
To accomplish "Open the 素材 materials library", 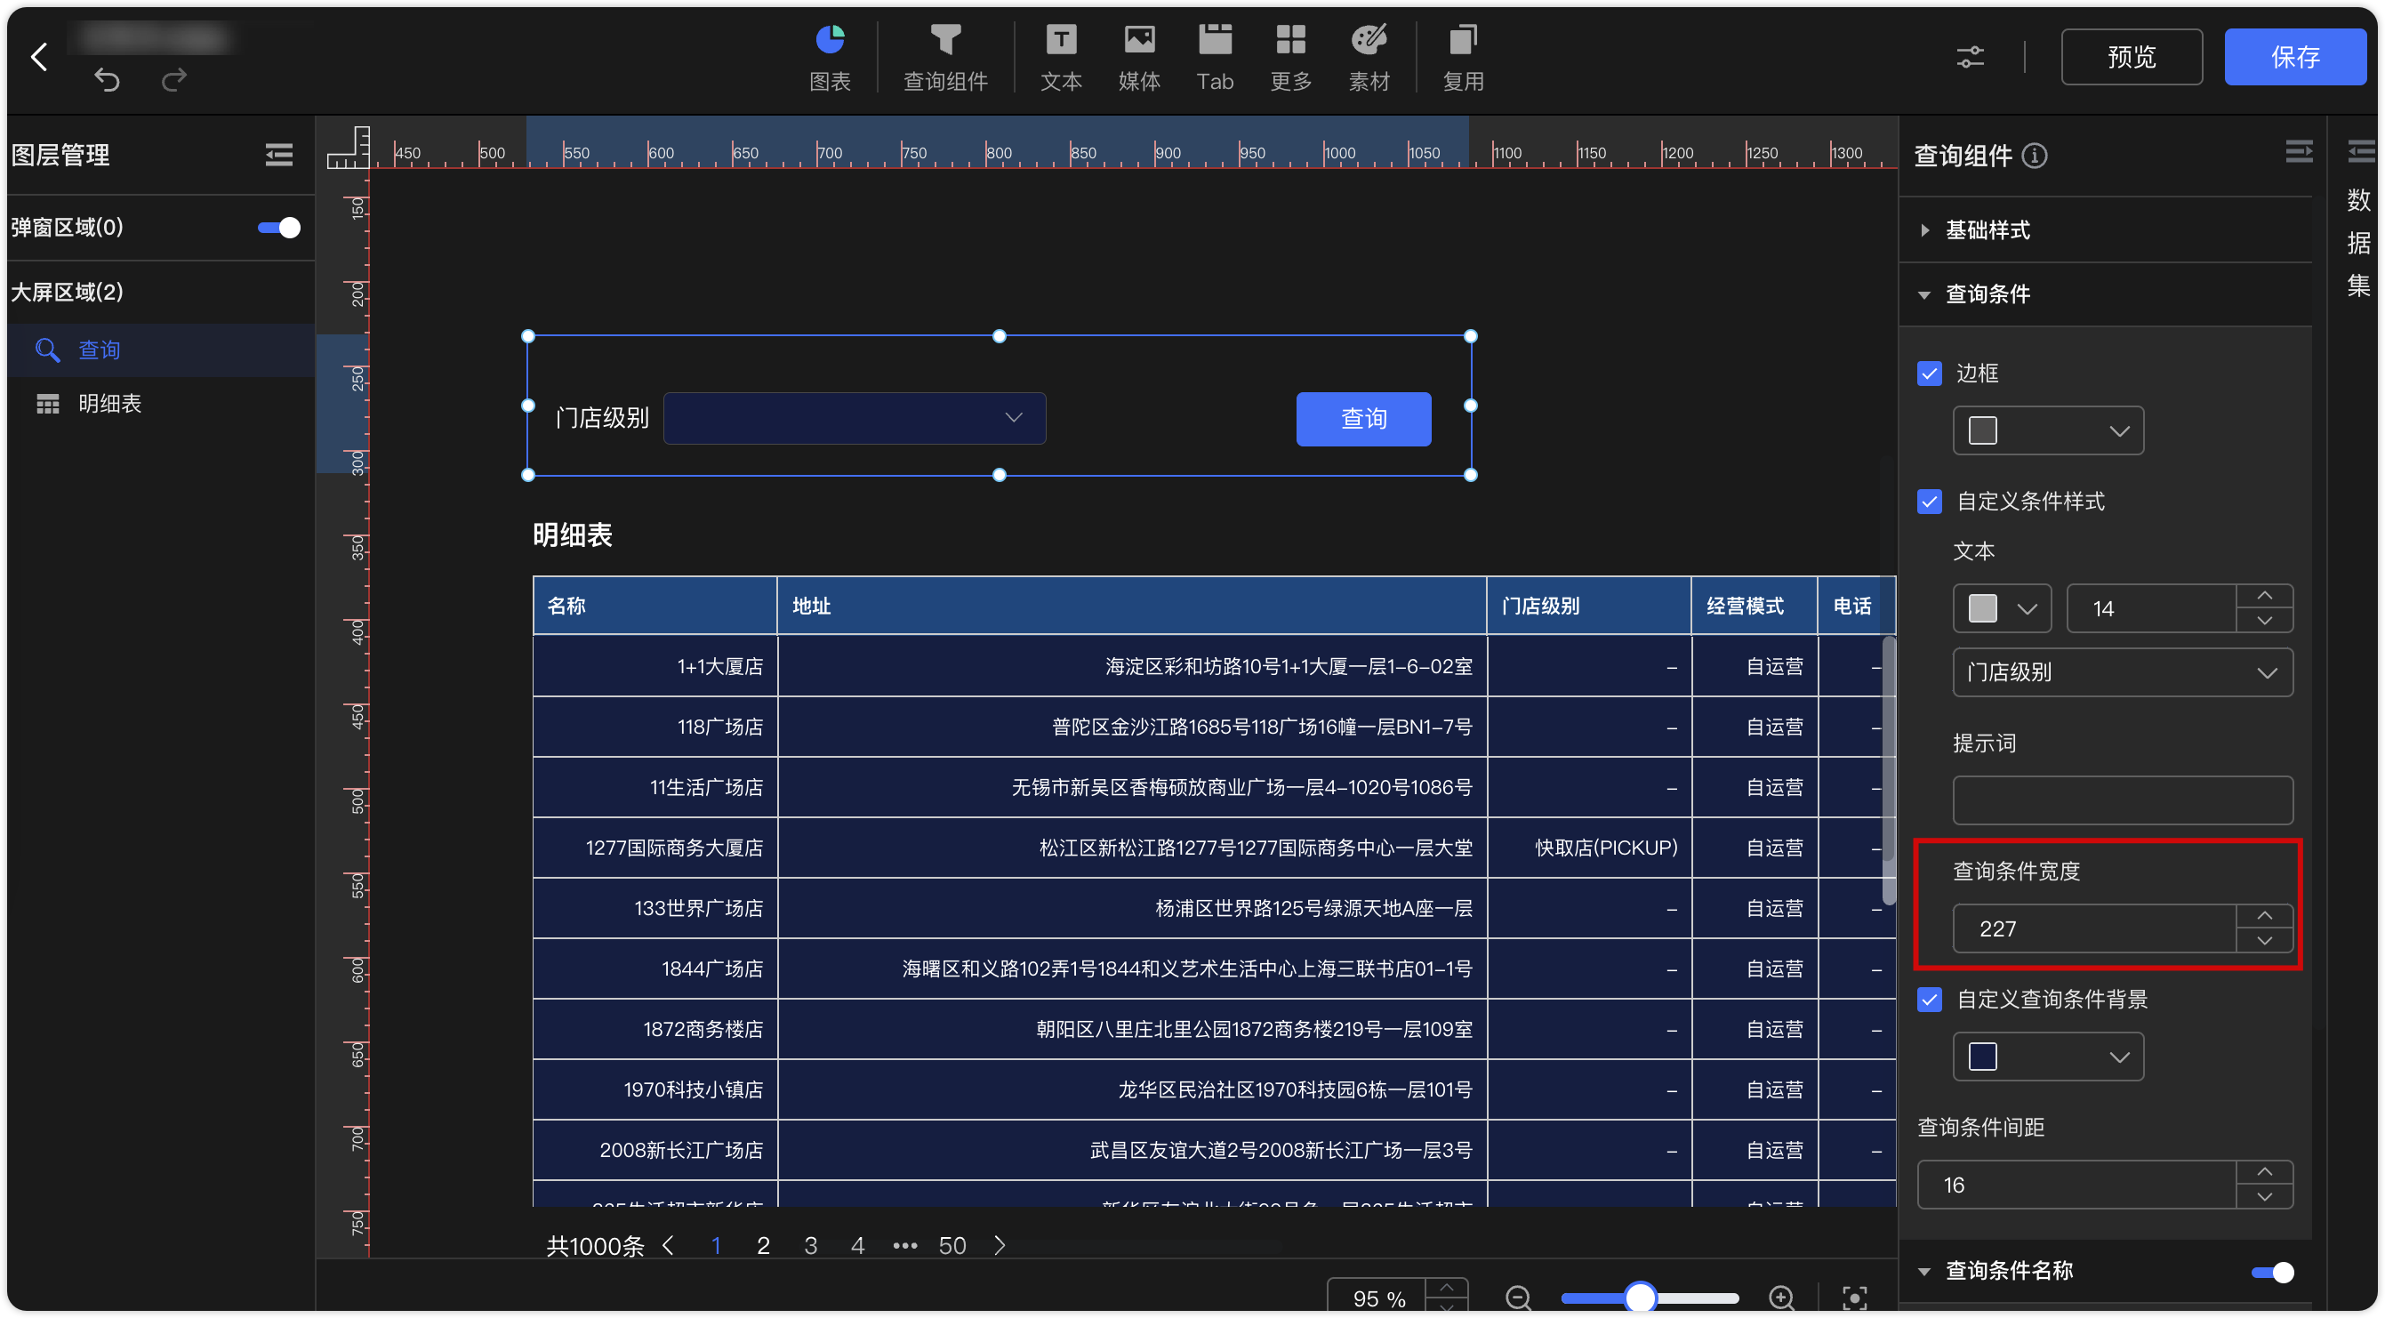I will tap(1369, 58).
